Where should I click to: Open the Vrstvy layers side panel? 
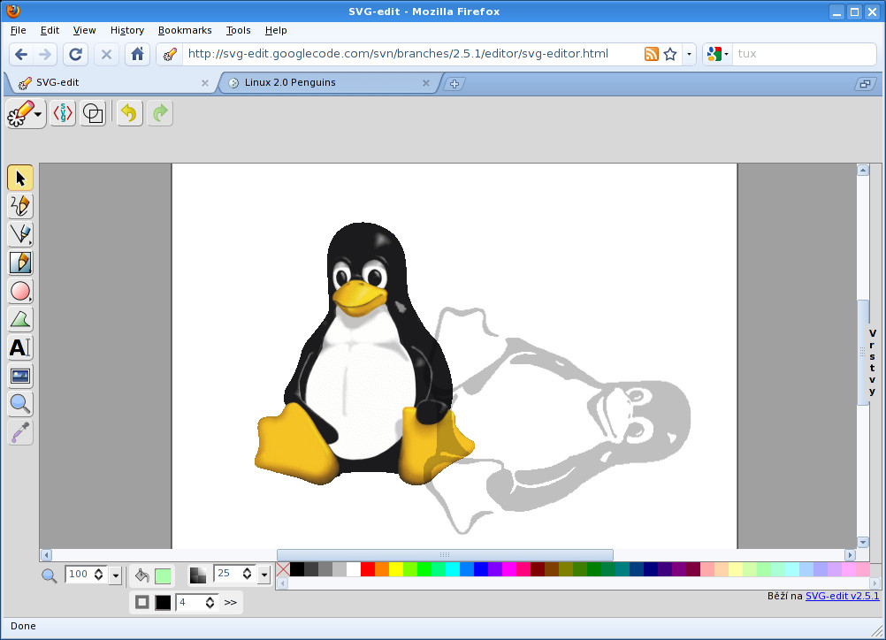[873, 362]
